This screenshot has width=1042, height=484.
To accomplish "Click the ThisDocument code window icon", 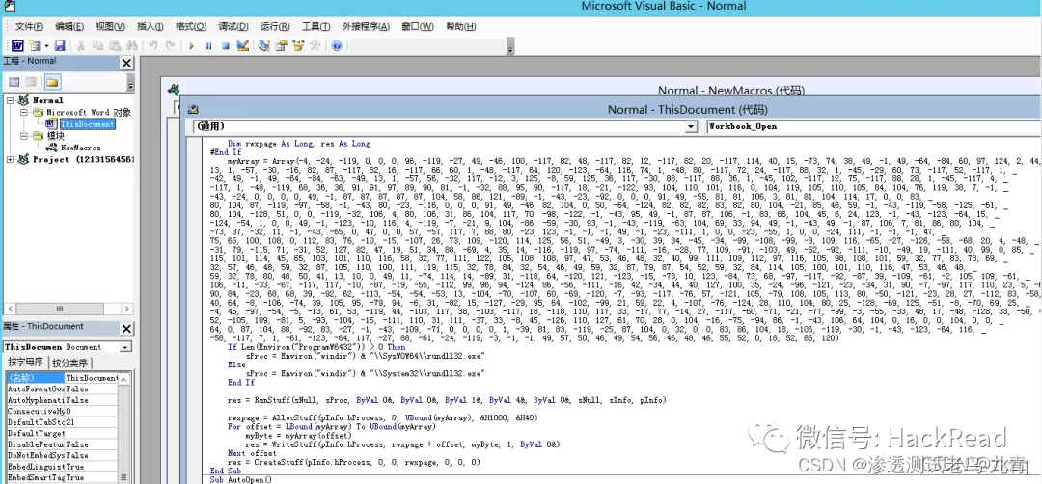I will [x=193, y=110].
